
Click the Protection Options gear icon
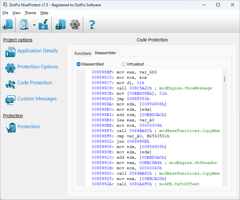point(10,68)
